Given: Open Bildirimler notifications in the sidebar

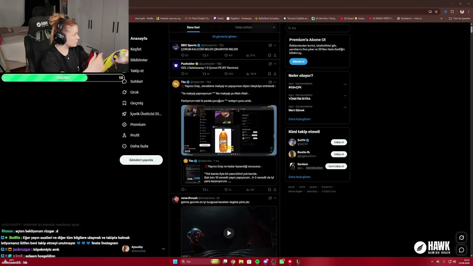Looking at the screenshot, I should pos(139,60).
